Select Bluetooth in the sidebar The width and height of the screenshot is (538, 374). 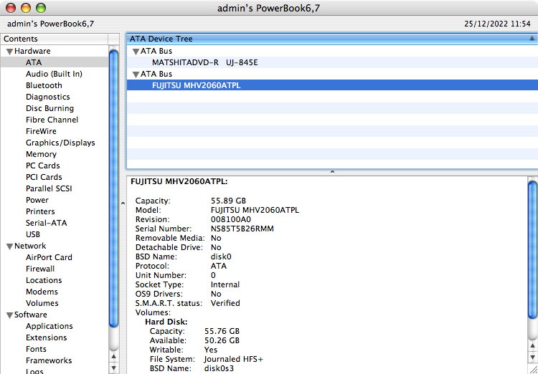44,85
